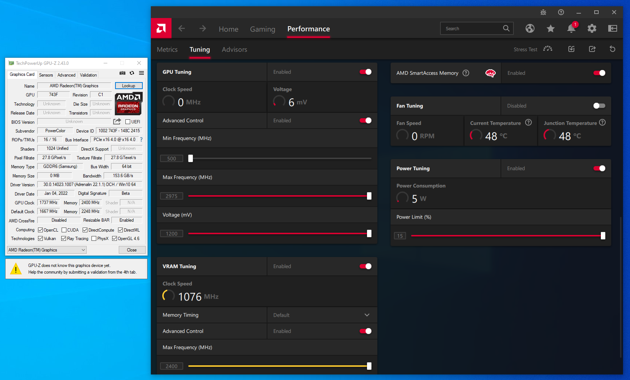Check the UEFI checkbox in GPU-Z
Viewport: 630px width, 380px height.
[x=128, y=122]
